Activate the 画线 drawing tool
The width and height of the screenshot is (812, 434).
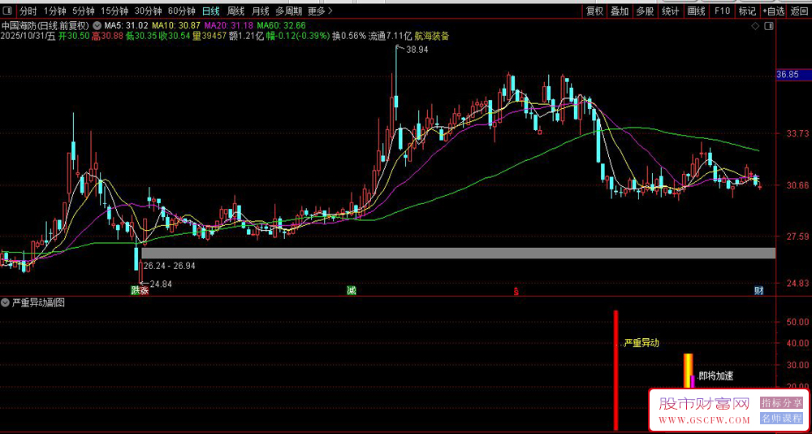pyautogui.click(x=696, y=11)
